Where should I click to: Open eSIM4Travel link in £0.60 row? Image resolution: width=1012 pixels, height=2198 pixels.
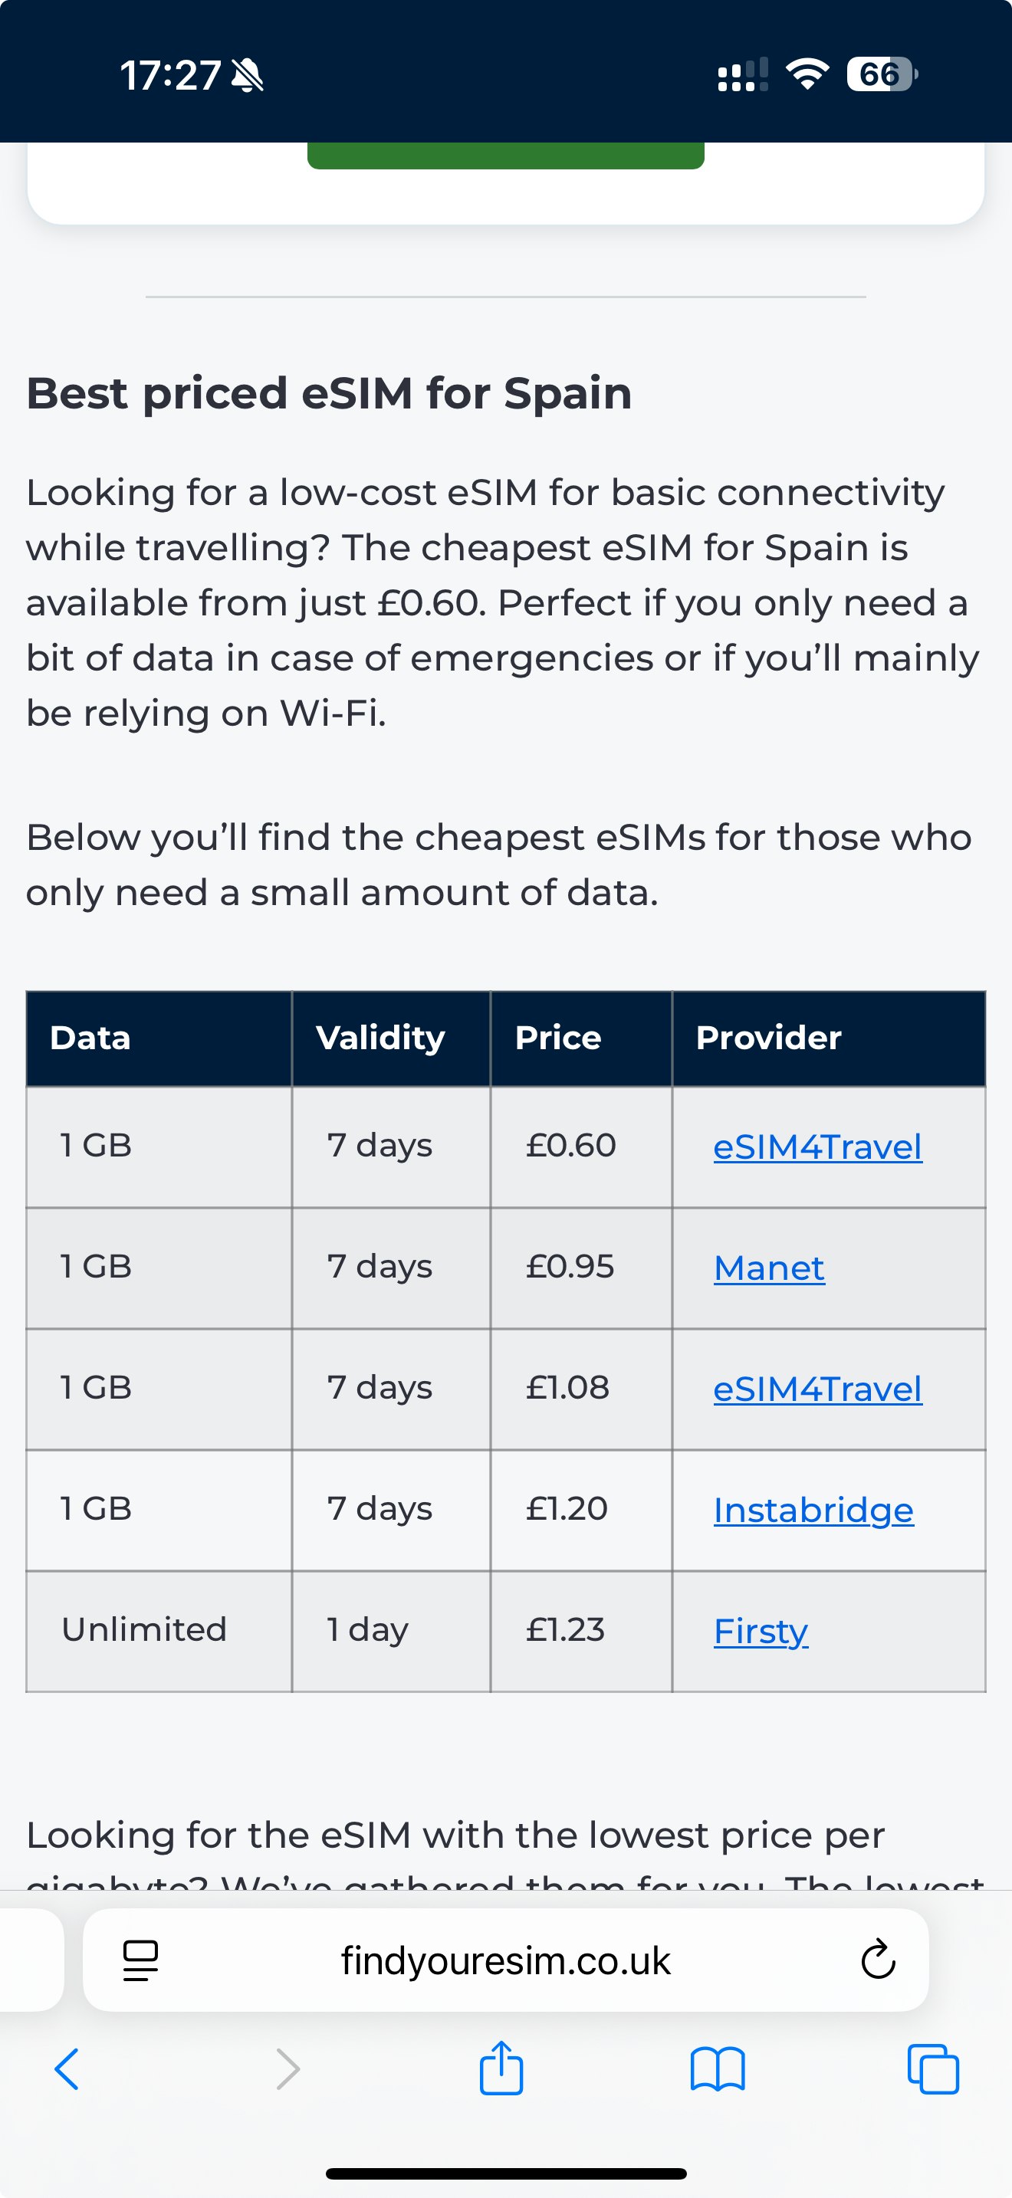coord(817,1146)
